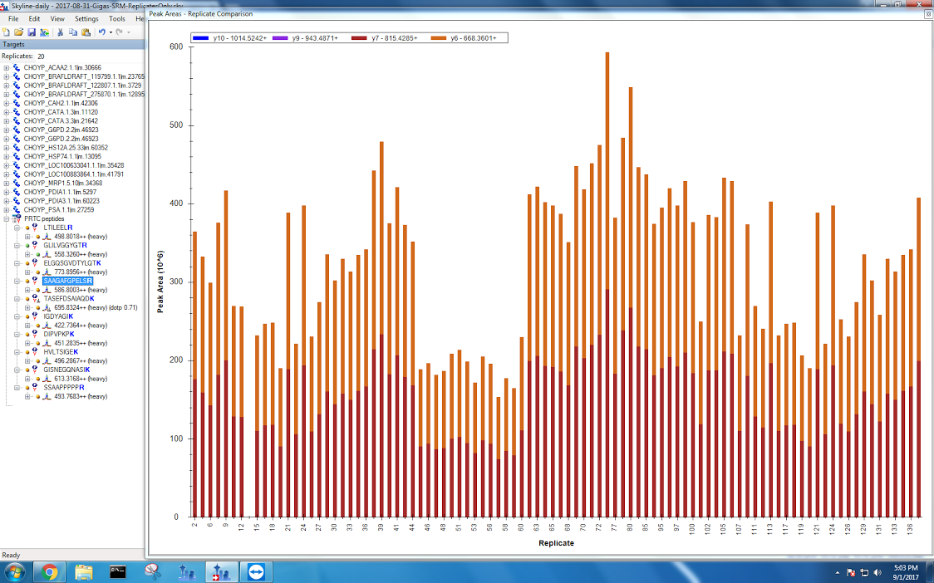Screen dimensions: 934x583
Task: Open the undo history dropdown arrow
Action: click(x=111, y=32)
